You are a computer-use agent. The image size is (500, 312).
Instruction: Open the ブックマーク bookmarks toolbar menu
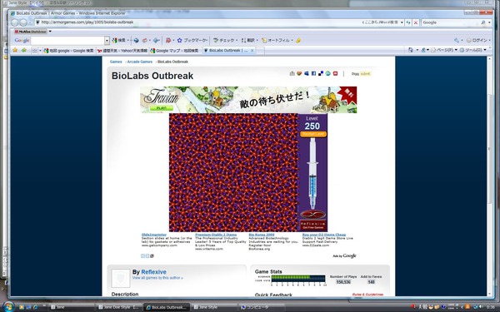click(192, 41)
